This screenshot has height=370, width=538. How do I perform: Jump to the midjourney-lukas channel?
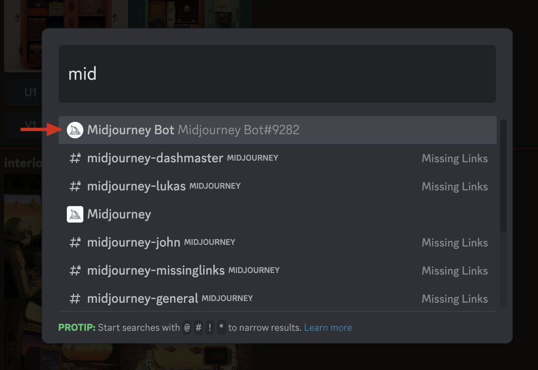[136, 186]
